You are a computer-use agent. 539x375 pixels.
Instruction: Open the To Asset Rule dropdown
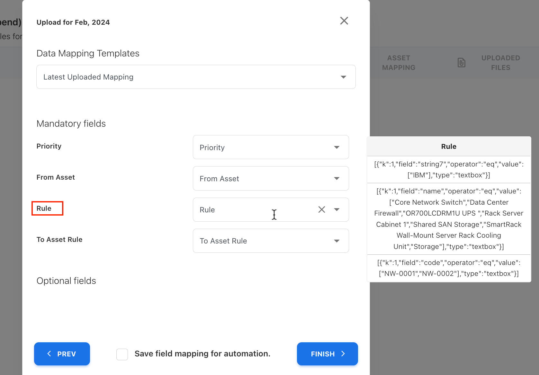click(271, 241)
